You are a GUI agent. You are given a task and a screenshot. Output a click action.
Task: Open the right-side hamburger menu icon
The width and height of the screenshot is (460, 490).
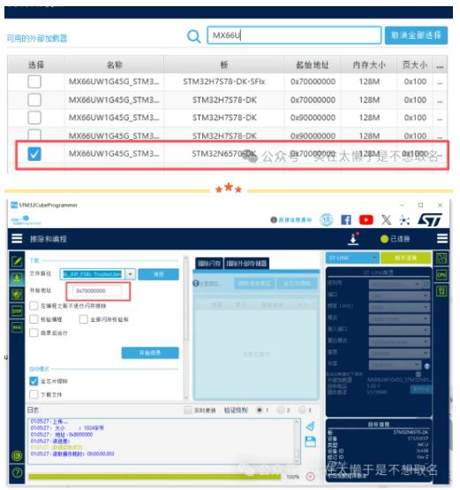(x=442, y=239)
